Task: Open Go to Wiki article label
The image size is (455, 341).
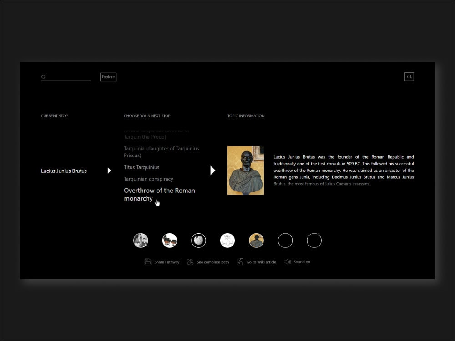Action: (x=261, y=262)
